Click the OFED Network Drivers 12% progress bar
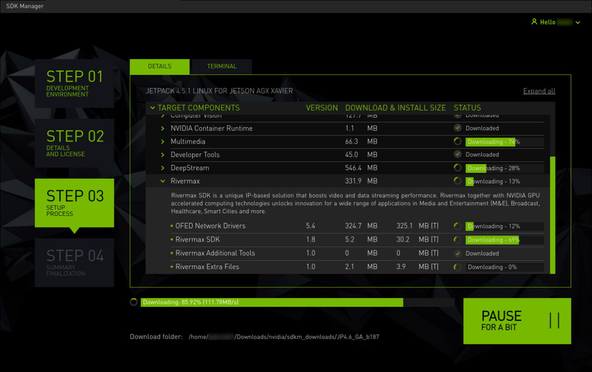Viewport: 592px width, 372px height. point(505,227)
